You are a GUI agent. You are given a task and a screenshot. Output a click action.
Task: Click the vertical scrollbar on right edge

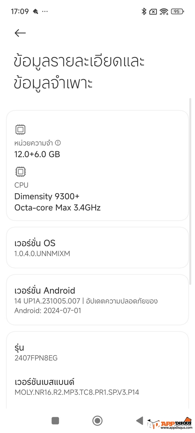(190, 203)
